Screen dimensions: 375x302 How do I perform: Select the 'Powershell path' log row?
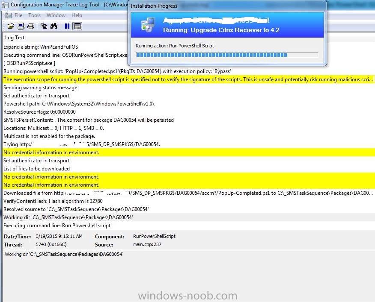(x=188, y=104)
